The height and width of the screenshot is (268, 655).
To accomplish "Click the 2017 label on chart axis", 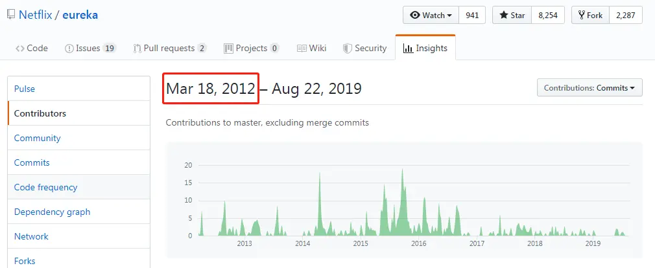I will tap(477, 243).
